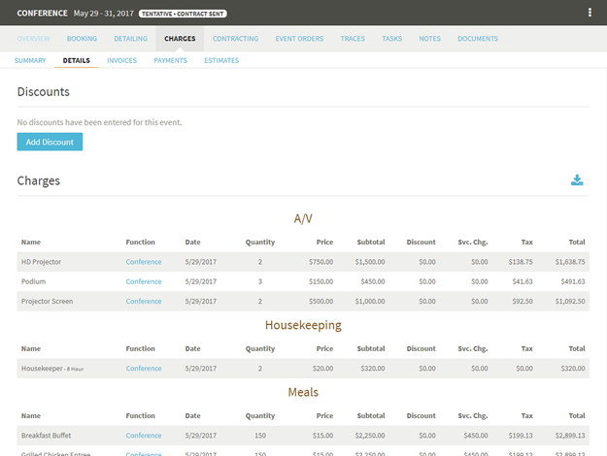Screen dimensions: 607x456
Task: Click Conference link in Podium row
Action: click(144, 281)
